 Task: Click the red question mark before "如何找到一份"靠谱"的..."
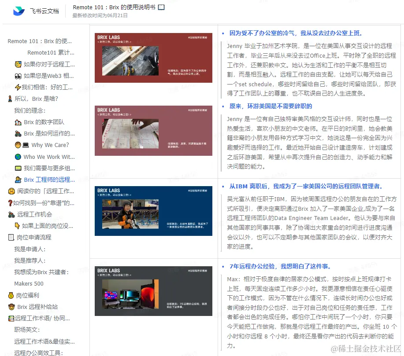(x=10, y=203)
